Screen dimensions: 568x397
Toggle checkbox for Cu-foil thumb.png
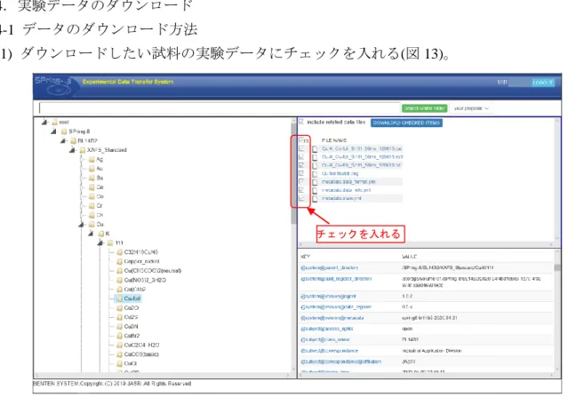[301, 173]
